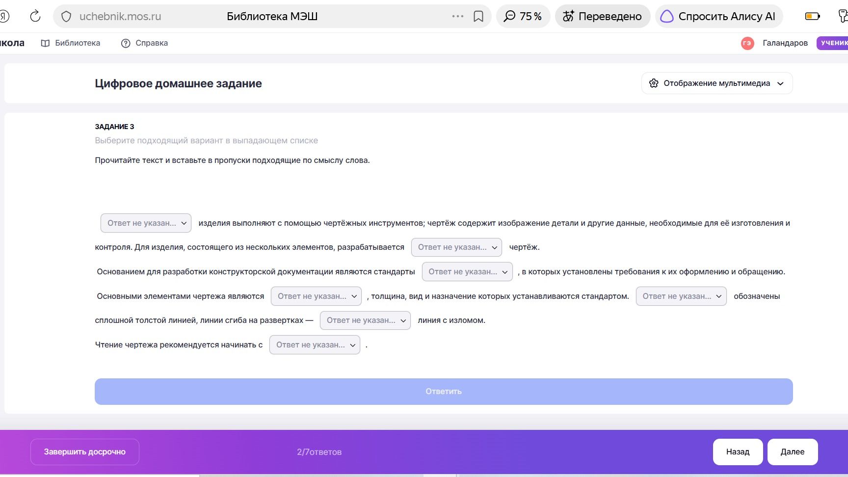Open Спросить Алису AI assistant
The image size is (848, 477).
tap(719, 16)
